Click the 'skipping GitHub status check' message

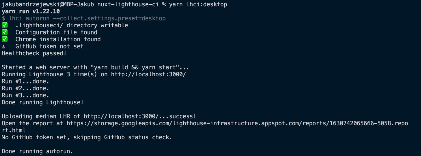pos(123,137)
